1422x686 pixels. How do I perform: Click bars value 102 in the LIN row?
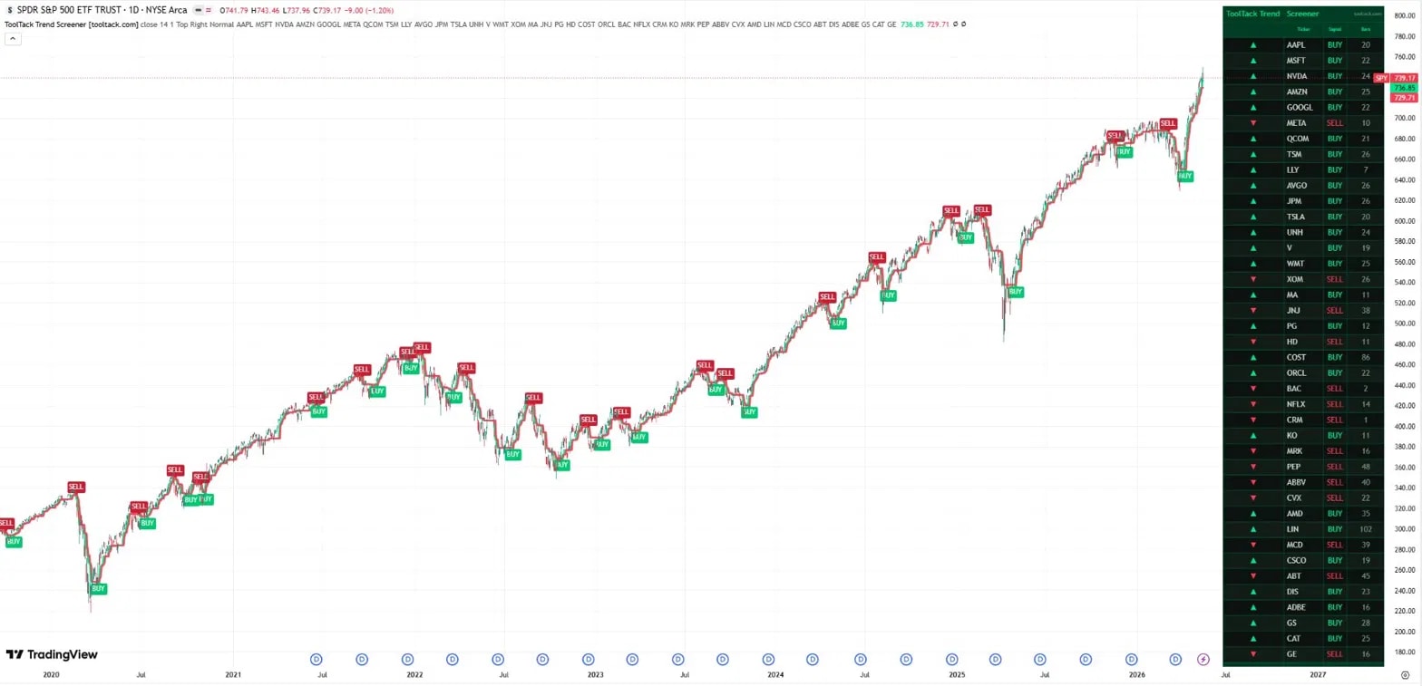point(1366,529)
